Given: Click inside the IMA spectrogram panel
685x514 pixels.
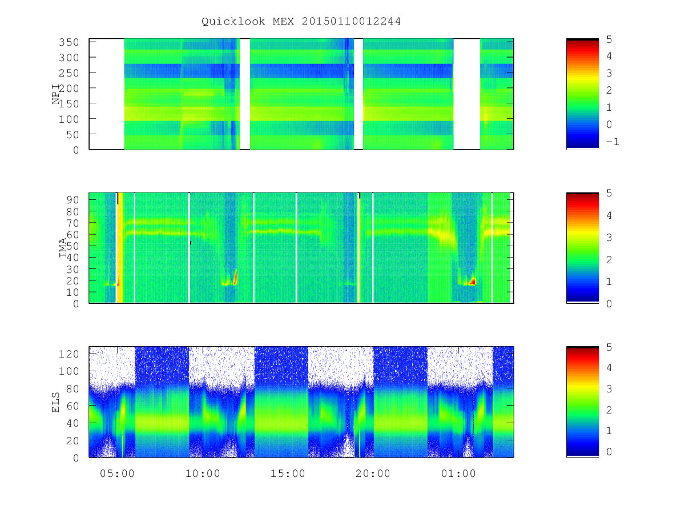Looking at the screenshot, I should [x=301, y=248].
